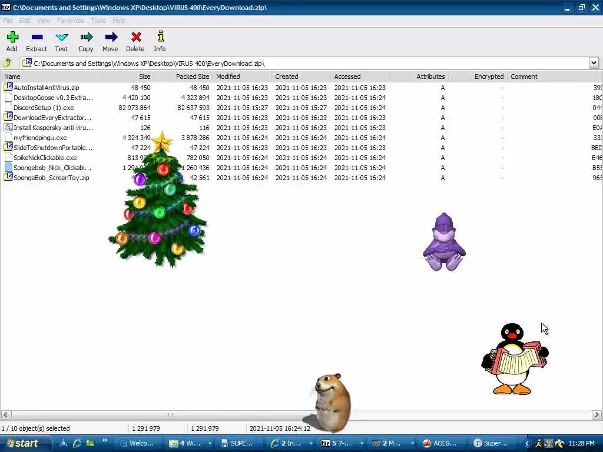This screenshot has width=603, height=452.
Task: Click Spongebob_Nick_Clickabl file icon
Action: pyautogui.click(x=8, y=167)
